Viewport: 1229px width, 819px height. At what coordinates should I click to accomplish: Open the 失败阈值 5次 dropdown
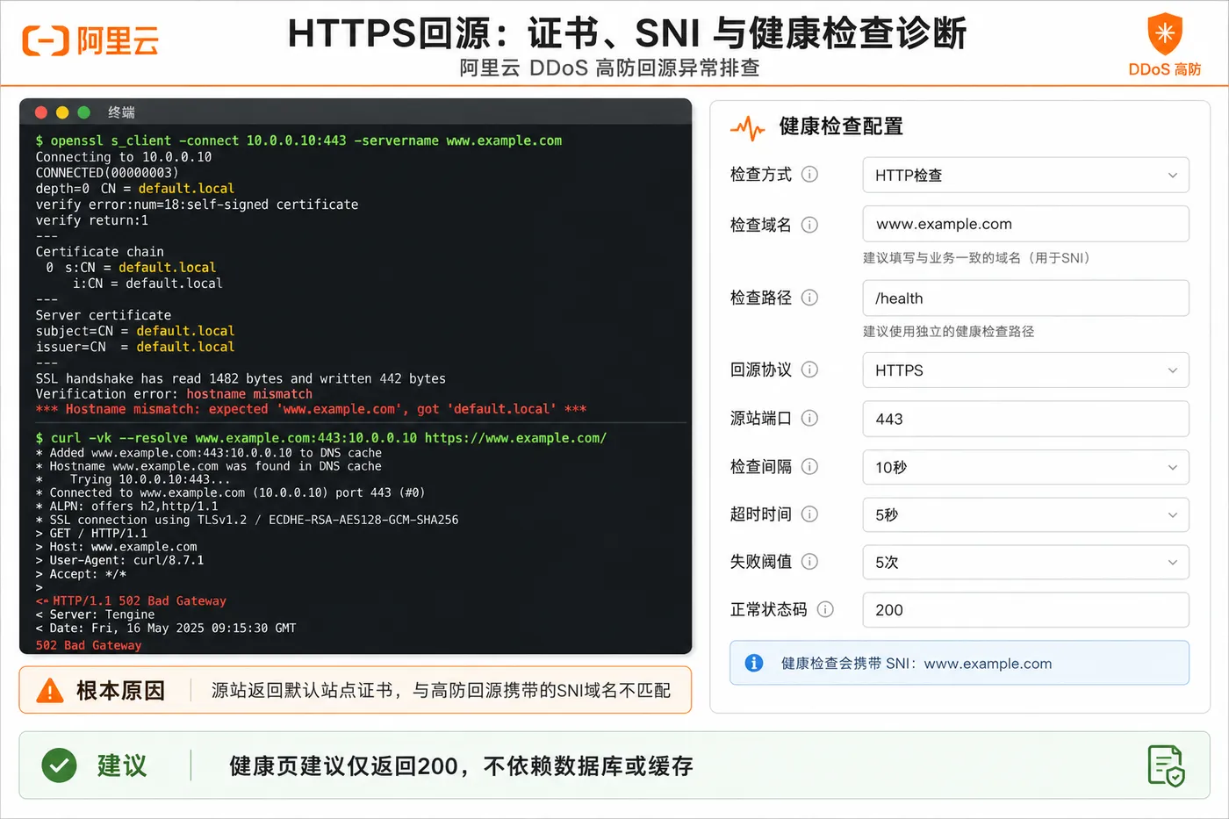[x=1025, y=562]
